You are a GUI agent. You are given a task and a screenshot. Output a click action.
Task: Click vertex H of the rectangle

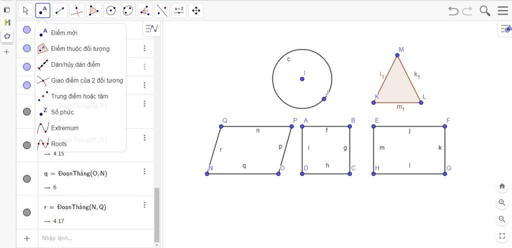373,174
